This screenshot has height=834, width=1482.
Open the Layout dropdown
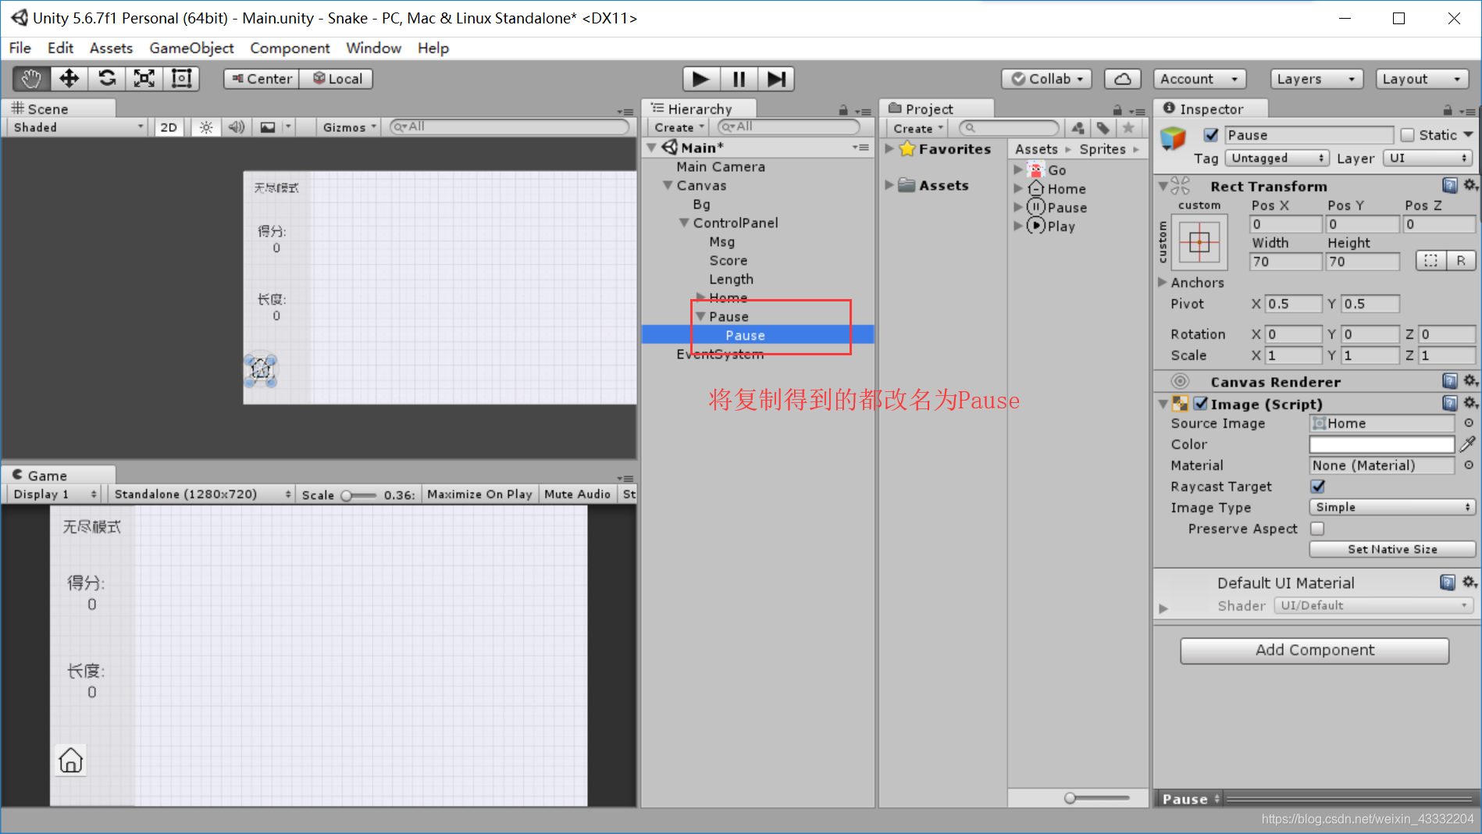tap(1421, 79)
